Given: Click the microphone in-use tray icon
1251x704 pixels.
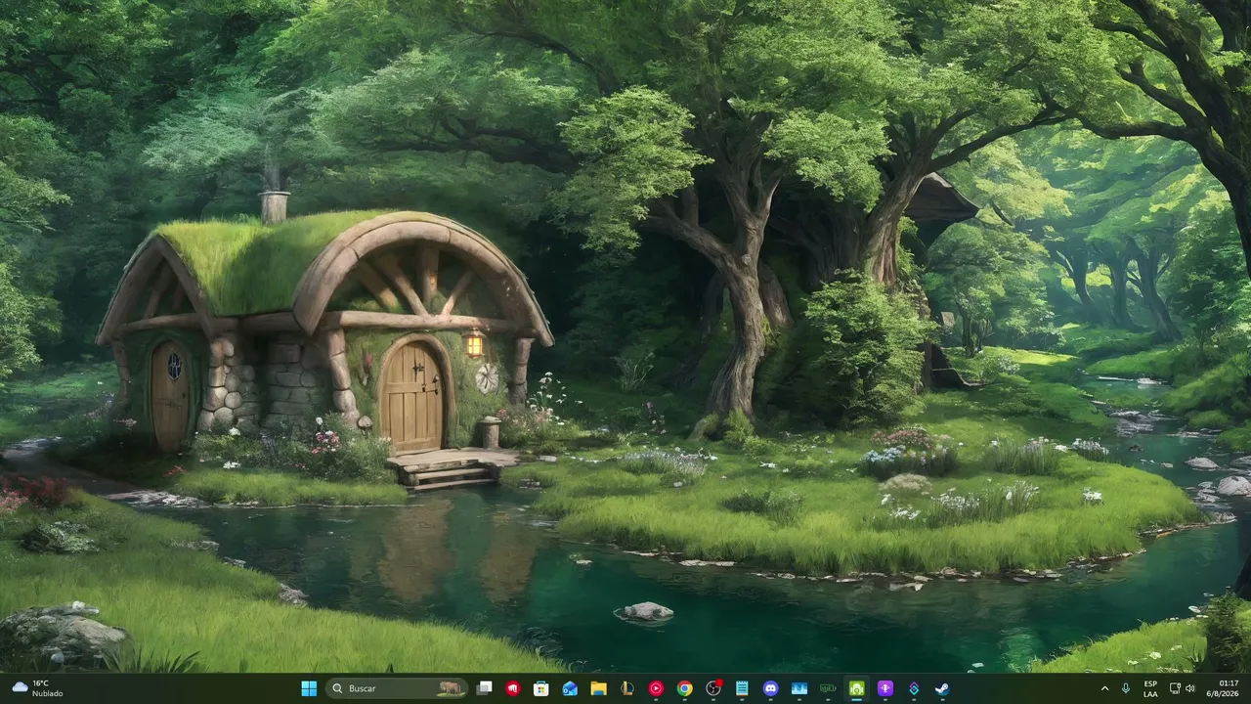Looking at the screenshot, I should (x=1127, y=688).
